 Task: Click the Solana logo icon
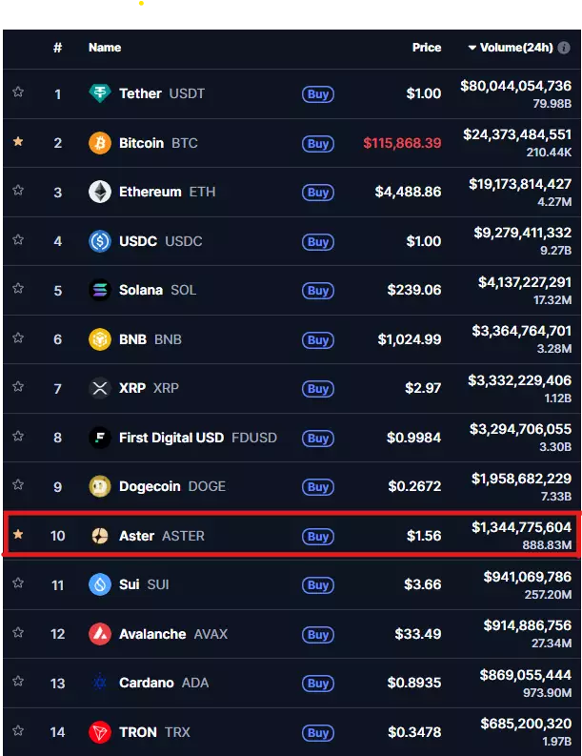coord(99,290)
